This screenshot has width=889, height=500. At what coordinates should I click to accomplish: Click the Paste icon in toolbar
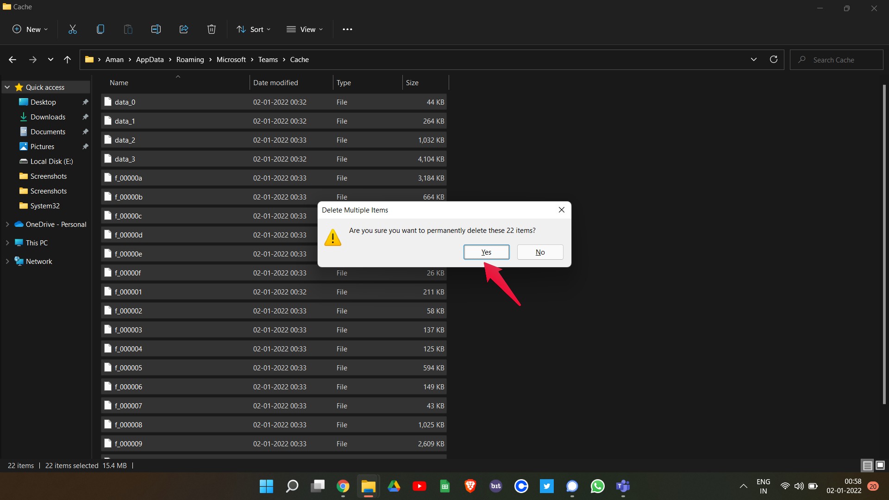(x=128, y=29)
